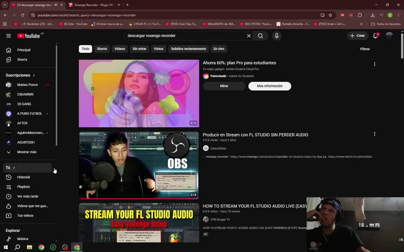Click the Más información button
The width and height of the screenshot is (404, 252).
(270, 86)
